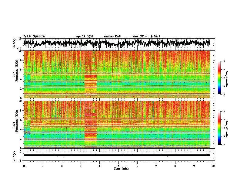Click the "station=KAP" header label
240x186 pixels.
pos(112,36)
